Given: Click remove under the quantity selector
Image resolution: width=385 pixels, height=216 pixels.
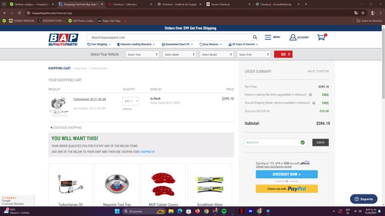Looking at the screenshot, I should pyautogui.click(x=127, y=109).
